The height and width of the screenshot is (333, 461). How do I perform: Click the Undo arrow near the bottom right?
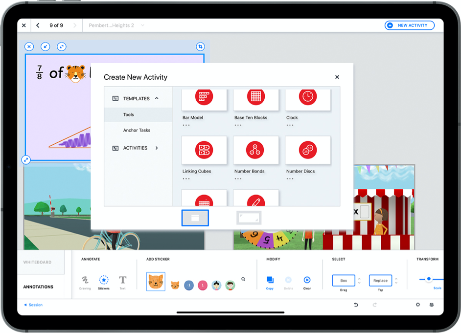point(356,305)
